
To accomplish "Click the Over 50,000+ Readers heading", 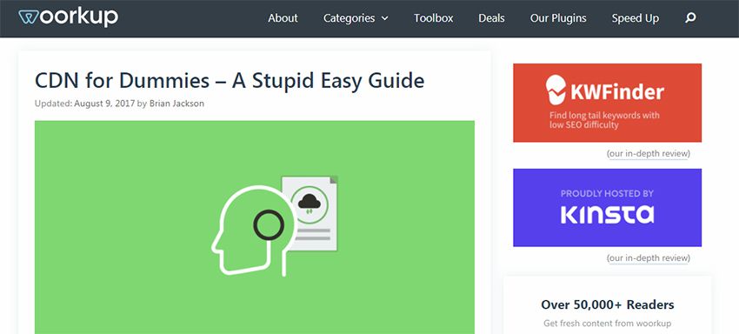I will click(x=608, y=304).
